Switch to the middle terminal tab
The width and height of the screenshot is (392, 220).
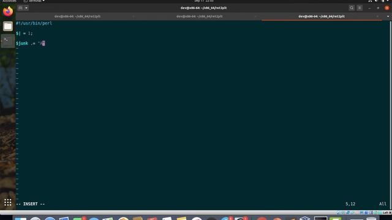click(x=199, y=16)
